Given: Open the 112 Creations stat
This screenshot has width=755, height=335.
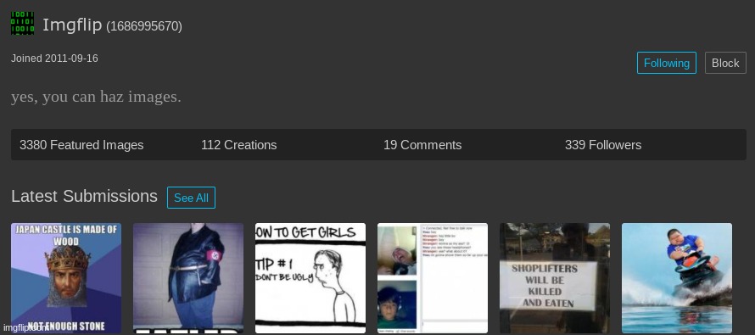Looking at the screenshot, I should pyautogui.click(x=239, y=145).
